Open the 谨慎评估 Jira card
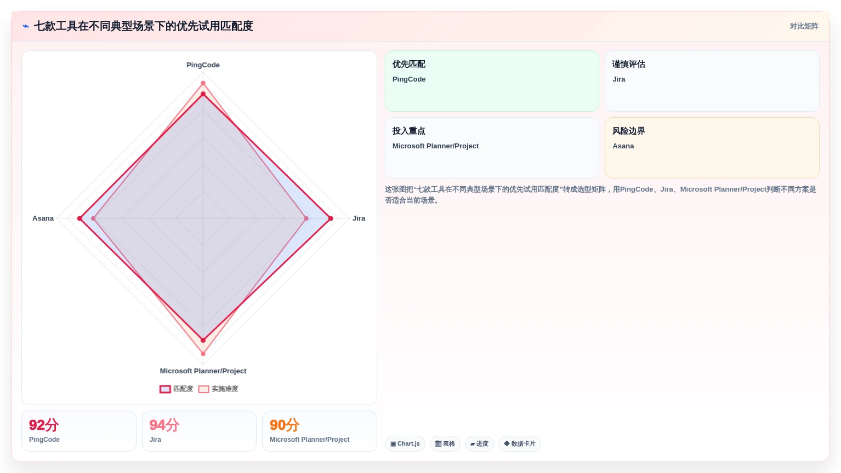 712,81
